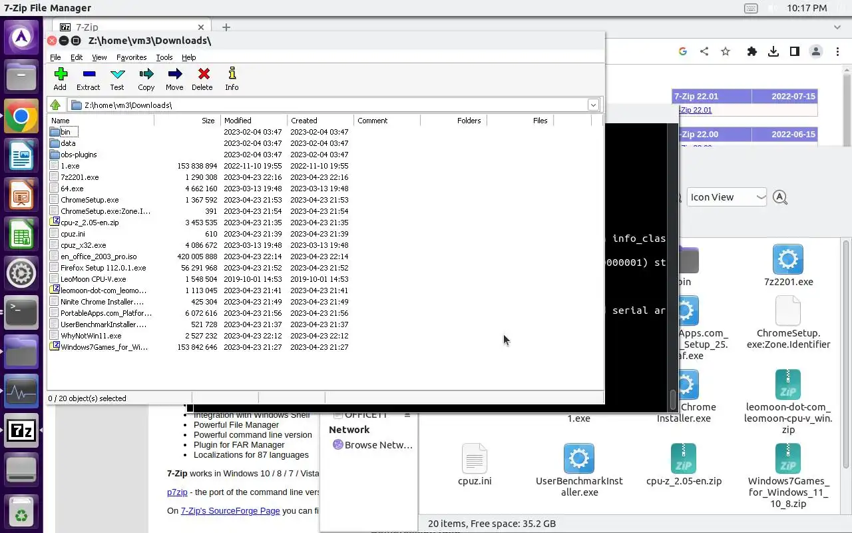Click cpuz.ini icon in file manager
Screen dimensions: 852x533
475,458
